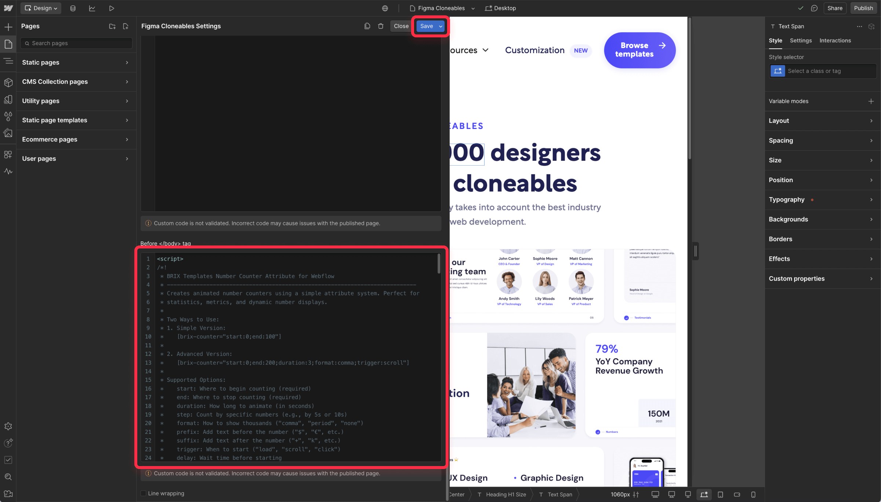Viewport: 881px width, 502px height.
Task: Click Browse templates button in canvas
Action: click(x=639, y=50)
